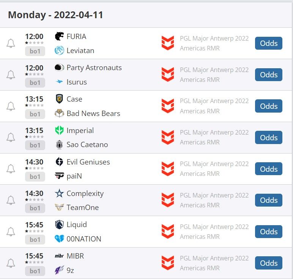Click the Complexity star logo
The image size is (293, 279).
click(x=60, y=193)
